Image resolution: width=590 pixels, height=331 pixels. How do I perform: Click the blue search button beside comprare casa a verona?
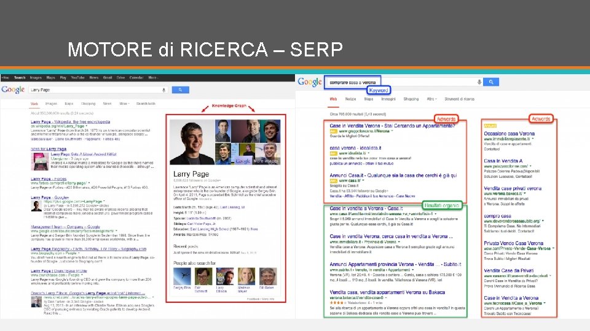491,82
